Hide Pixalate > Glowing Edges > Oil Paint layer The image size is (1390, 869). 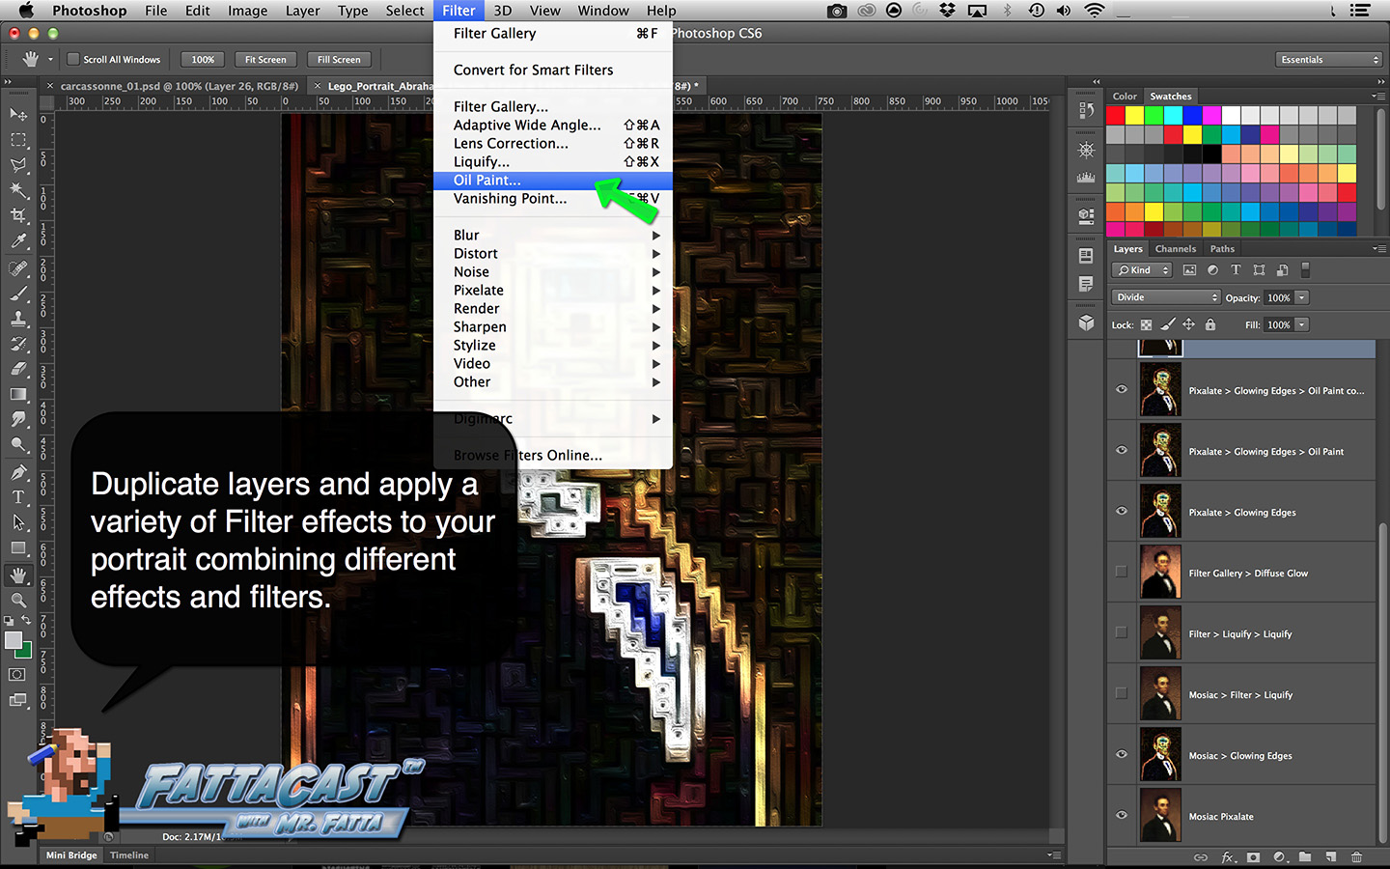[1122, 451]
